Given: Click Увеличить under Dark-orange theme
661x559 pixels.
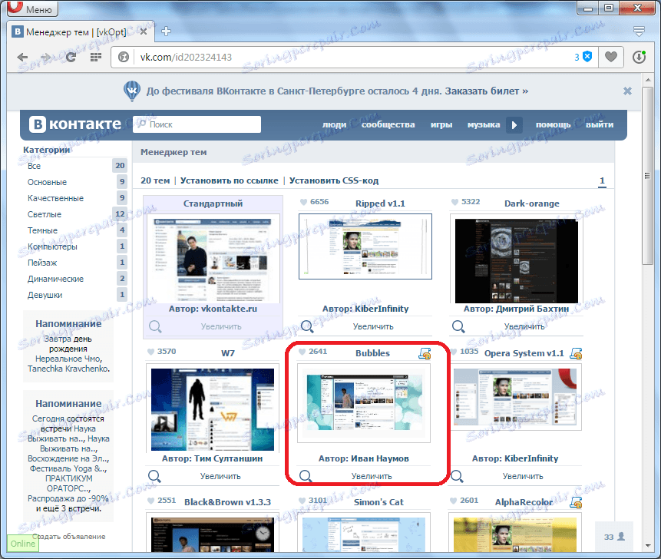Looking at the screenshot, I should click(524, 326).
